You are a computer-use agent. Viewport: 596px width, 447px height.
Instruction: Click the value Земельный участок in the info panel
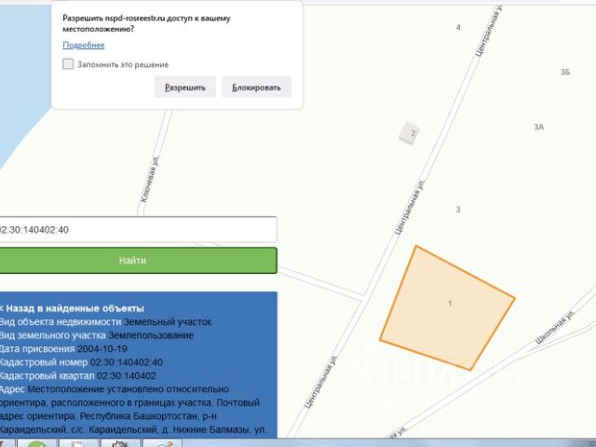[168, 322]
